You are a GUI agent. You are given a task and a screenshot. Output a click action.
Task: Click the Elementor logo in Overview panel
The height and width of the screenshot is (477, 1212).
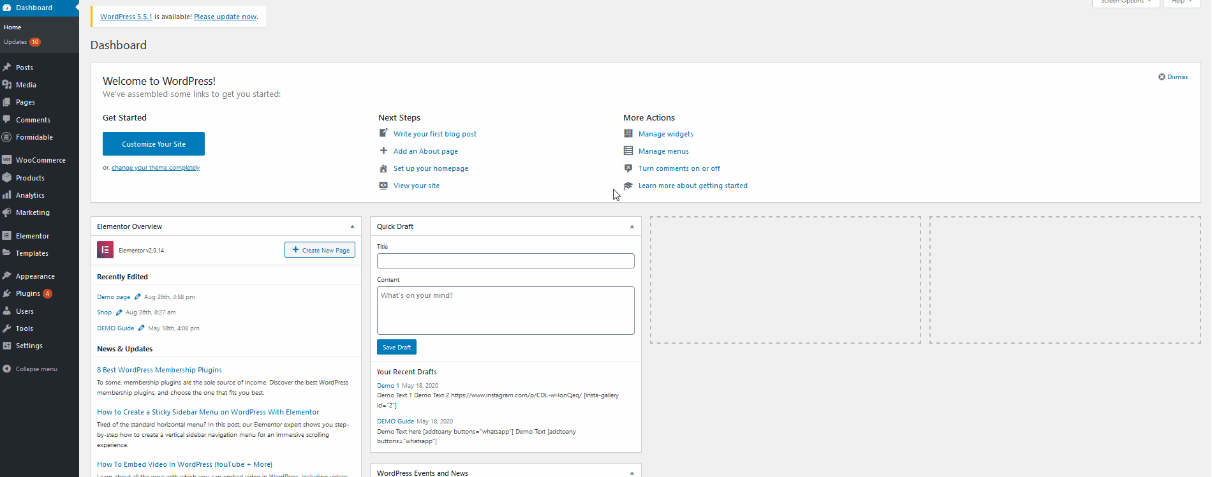click(105, 250)
